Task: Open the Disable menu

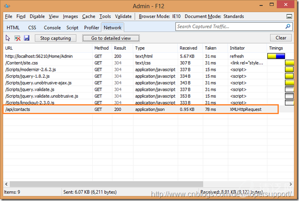Action: [37, 16]
